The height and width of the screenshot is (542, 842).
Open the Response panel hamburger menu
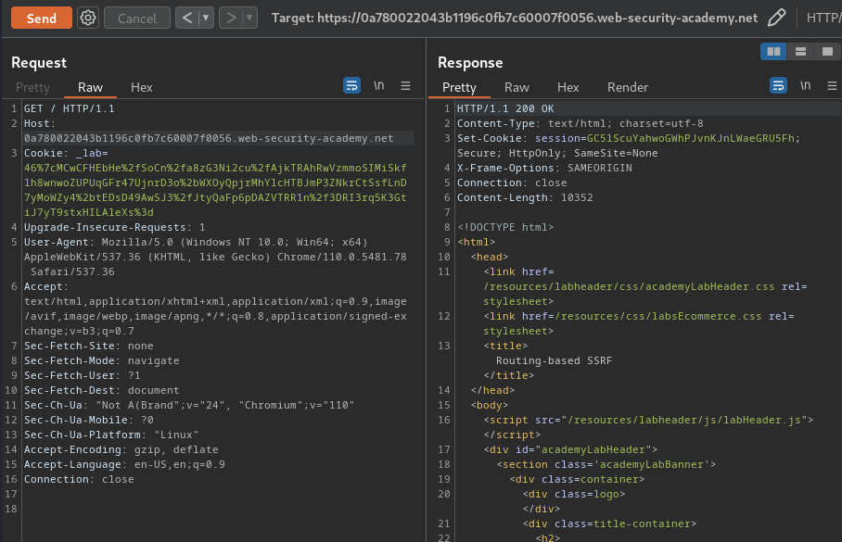(833, 85)
